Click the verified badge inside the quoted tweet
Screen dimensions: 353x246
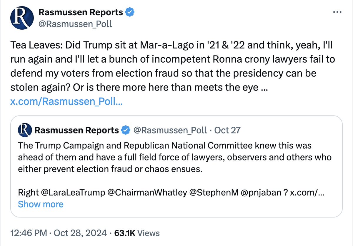(126, 130)
